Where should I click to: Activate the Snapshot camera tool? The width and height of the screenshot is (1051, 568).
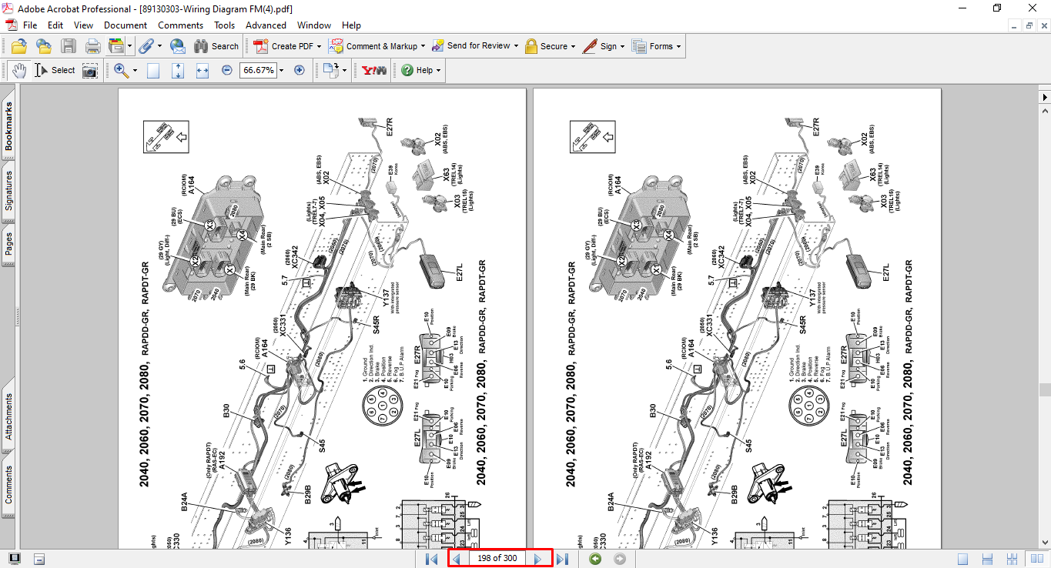90,70
